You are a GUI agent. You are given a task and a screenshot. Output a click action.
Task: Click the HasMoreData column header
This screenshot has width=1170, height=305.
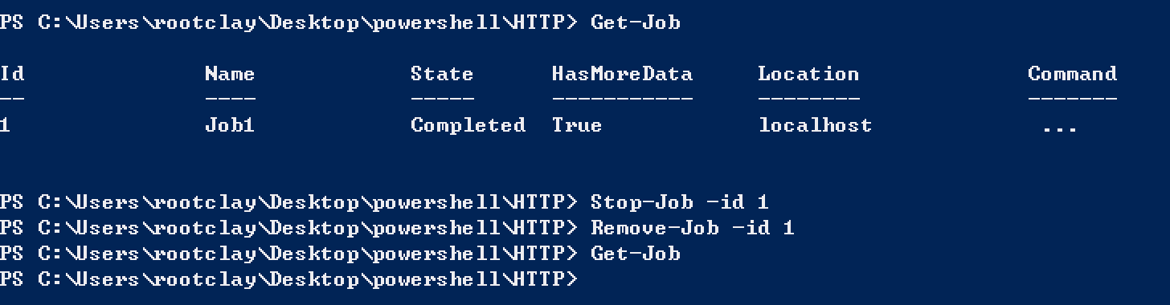[622, 74]
